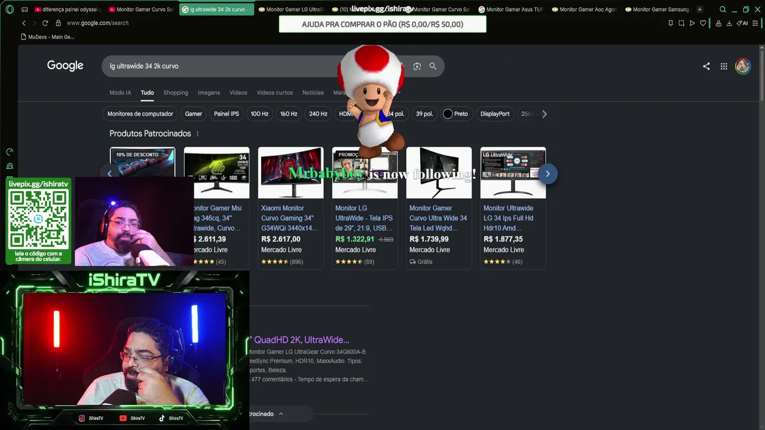Apply the Painel IPS filter chip
This screenshot has width=765, height=430.
pos(227,114)
